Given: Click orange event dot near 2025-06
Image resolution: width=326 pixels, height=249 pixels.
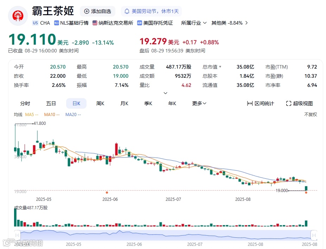Looking at the screenshot, I should coord(107,193).
